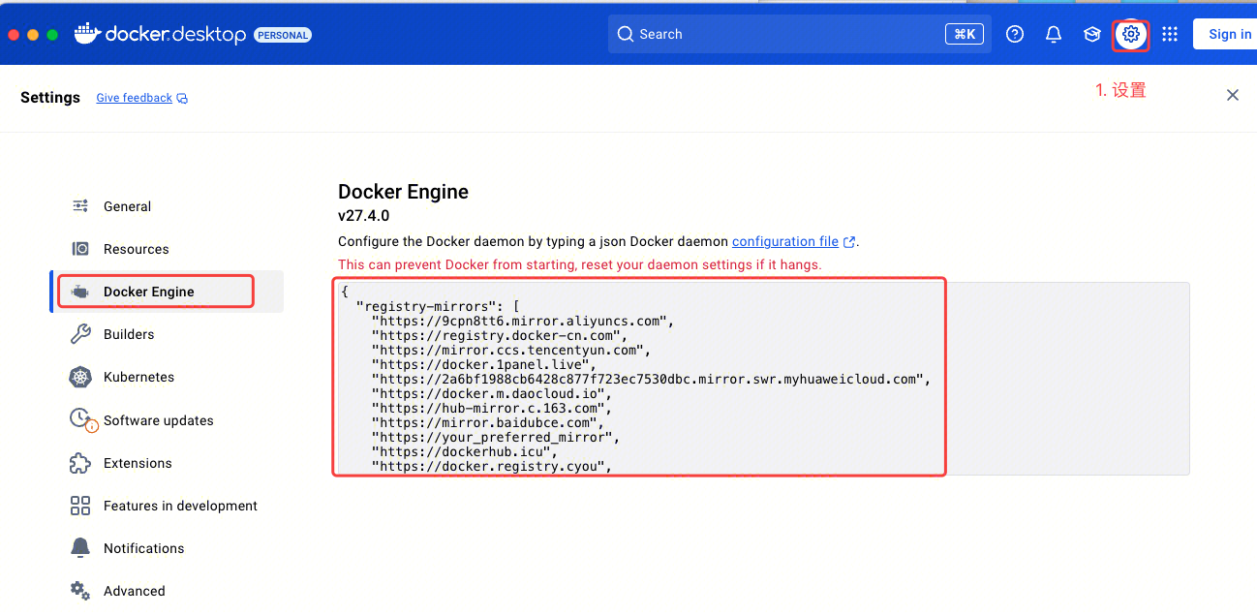This screenshot has height=616, width=1257.
Task: Click the v27.4.0 version text
Action: click(x=363, y=216)
